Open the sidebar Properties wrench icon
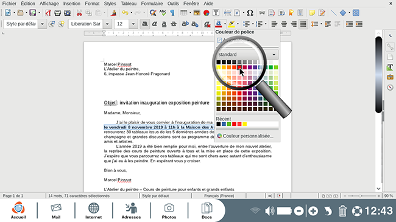396x222 pixels. pyautogui.click(x=390, y=47)
